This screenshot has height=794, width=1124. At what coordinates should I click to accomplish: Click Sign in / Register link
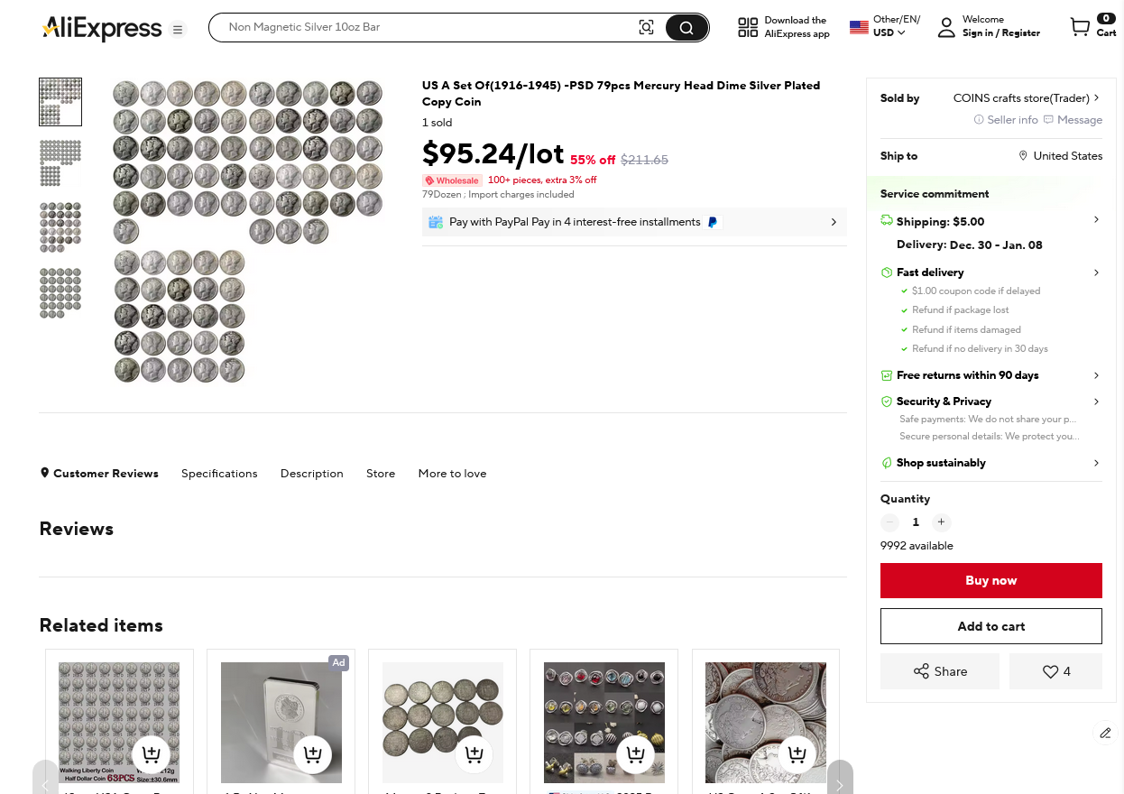[x=1001, y=33]
